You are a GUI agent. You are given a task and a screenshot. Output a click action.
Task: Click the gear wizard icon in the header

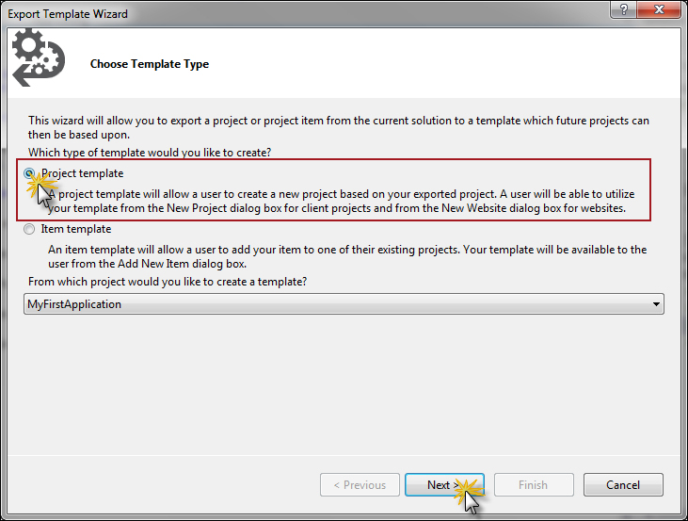[37, 57]
